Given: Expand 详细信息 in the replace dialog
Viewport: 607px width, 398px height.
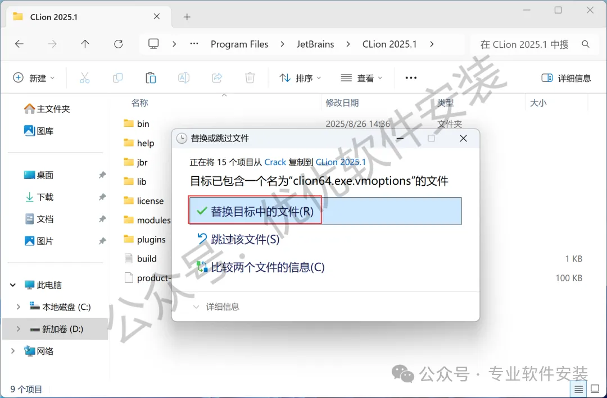Looking at the screenshot, I should [x=216, y=307].
